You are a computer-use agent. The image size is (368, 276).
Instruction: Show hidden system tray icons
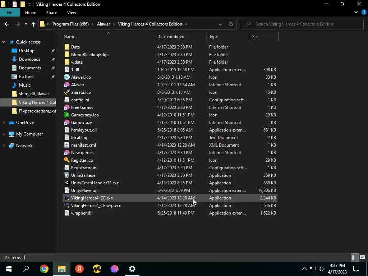(304, 269)
